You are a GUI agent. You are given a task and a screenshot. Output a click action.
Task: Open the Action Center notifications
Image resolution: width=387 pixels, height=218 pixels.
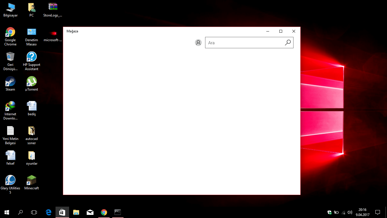click(378, 212)
